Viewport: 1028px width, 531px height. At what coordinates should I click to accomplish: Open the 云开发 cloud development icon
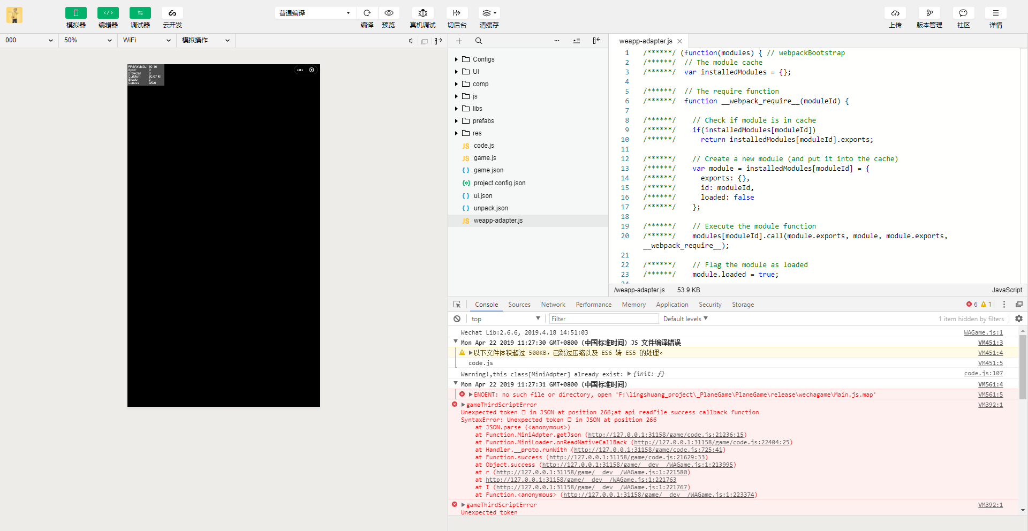[x=172, y=13]
